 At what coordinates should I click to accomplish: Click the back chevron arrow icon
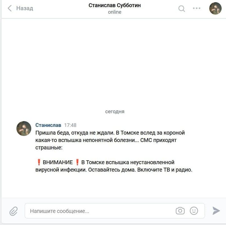10,8
